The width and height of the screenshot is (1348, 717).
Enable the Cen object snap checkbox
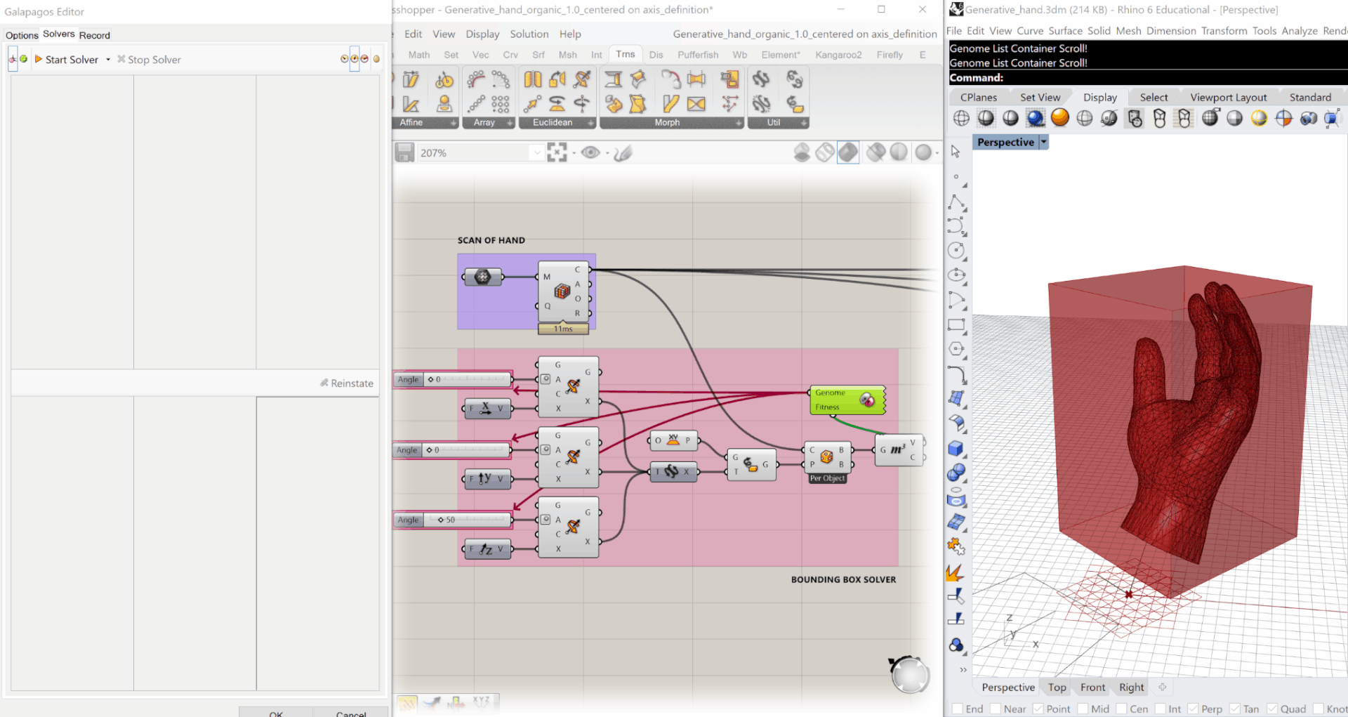coord(1122,709)
